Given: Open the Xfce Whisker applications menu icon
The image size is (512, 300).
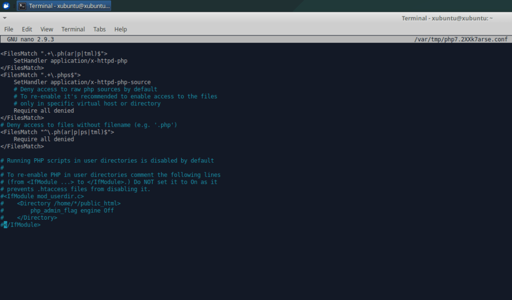Looking at the screenshot, I should 6,6.
